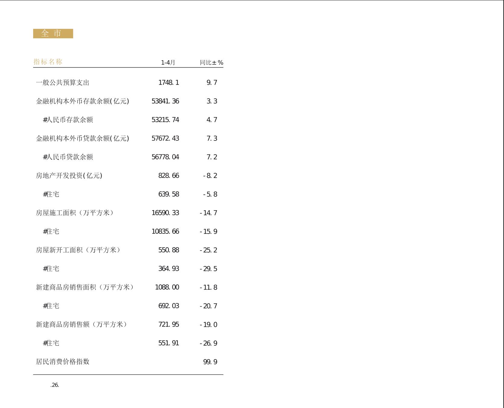Screen dimensions: 504x408
Task: Select the #人民币存款余额 row label
Action: (x=68, y=120)
